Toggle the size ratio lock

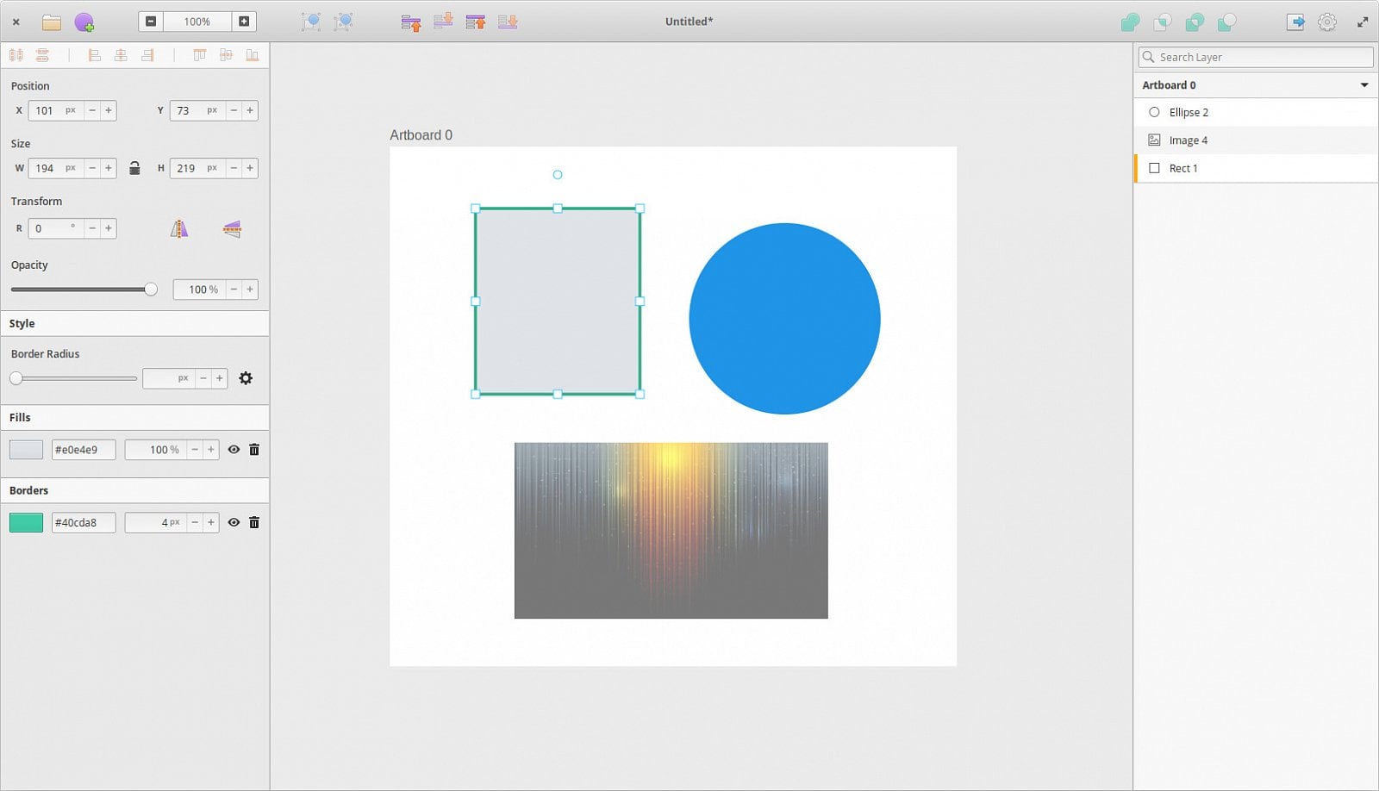[134, 168]
